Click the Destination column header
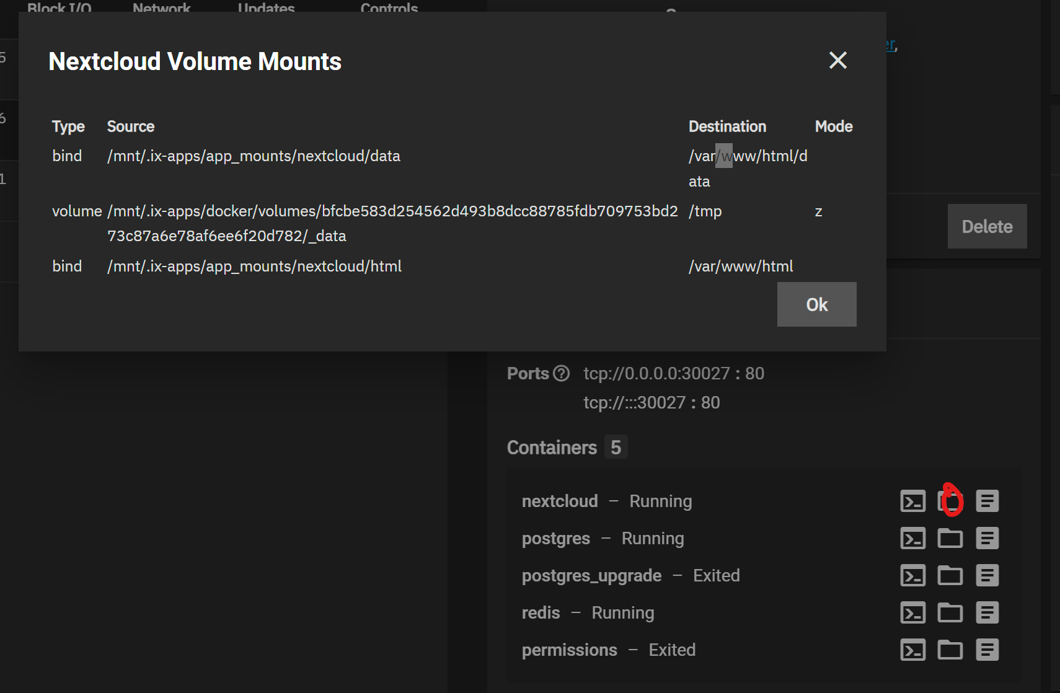The width and height of the screenshot is (1060, 693). coord(728,126)
